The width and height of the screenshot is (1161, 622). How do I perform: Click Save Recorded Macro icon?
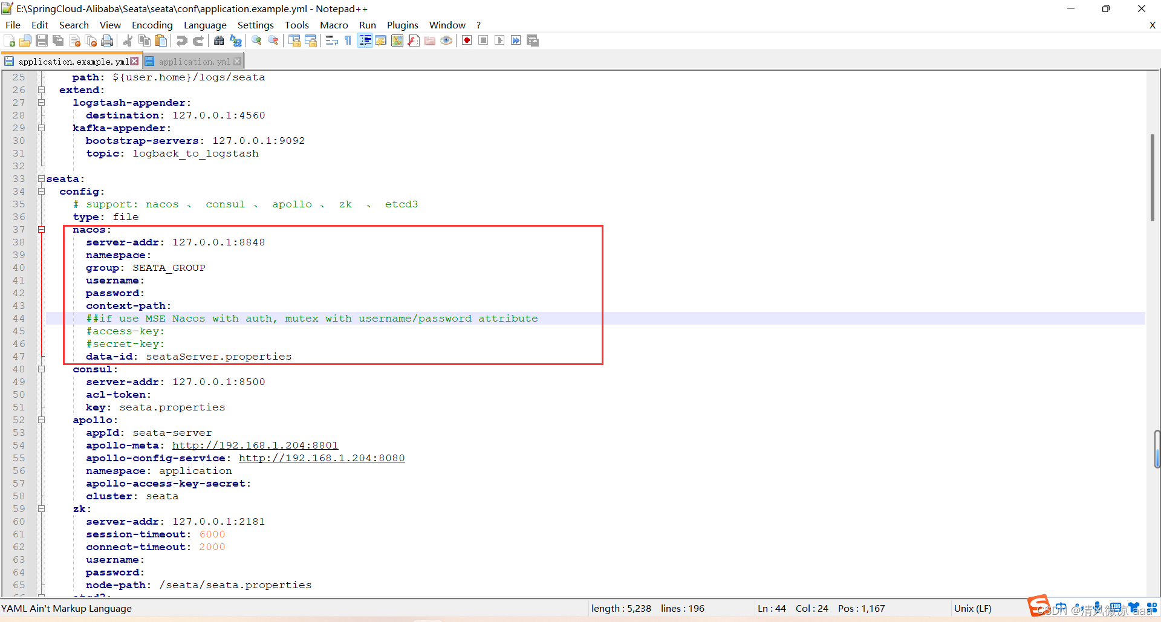(533, 40)
